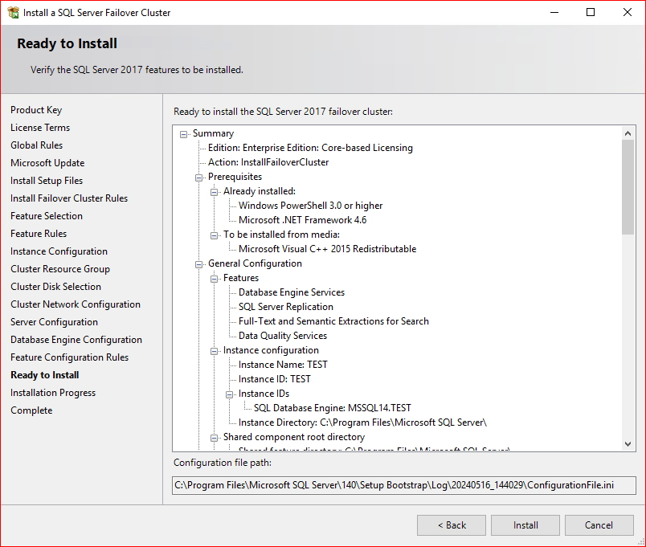Select the Features label in the tree
646x547 pixels.
(x=240, y=278)
